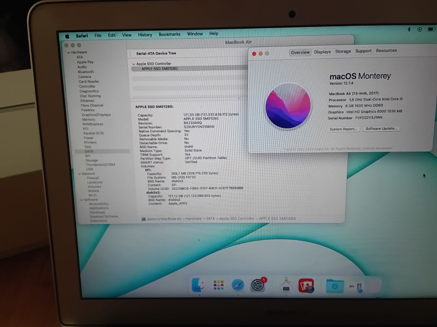Open Finder from the Dock

pyautogui.click(x=198, y=285)
